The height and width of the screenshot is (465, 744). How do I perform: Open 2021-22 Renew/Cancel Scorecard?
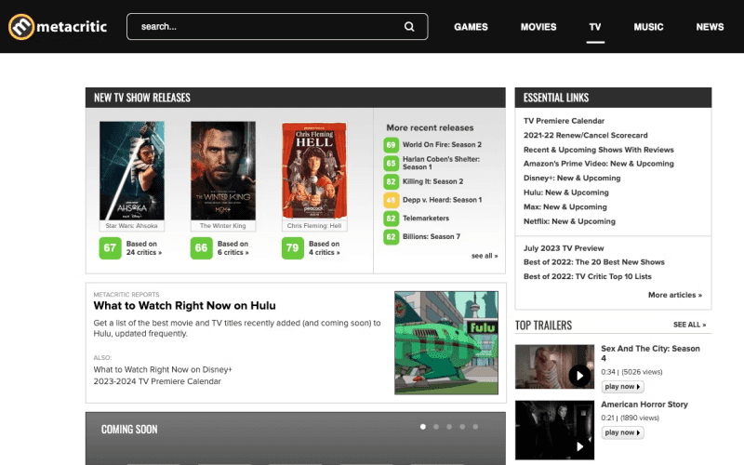click(x=586, y=135)
